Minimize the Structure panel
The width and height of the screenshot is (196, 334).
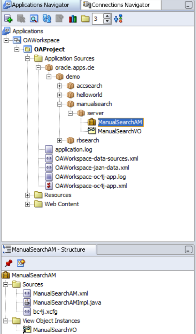pyautogui.click(x=189, y=249)
